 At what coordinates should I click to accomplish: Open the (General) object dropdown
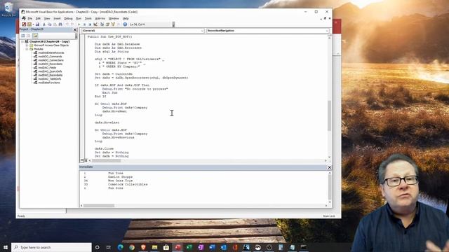(x=202, y=31)
